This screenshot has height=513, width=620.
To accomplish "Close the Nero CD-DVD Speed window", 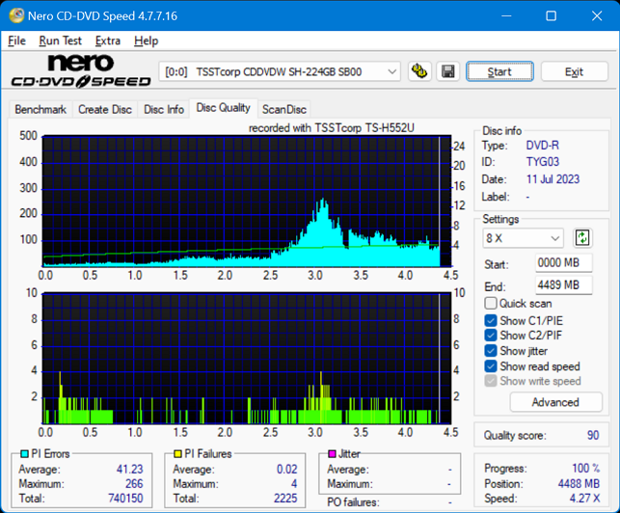I will [597, 15].
